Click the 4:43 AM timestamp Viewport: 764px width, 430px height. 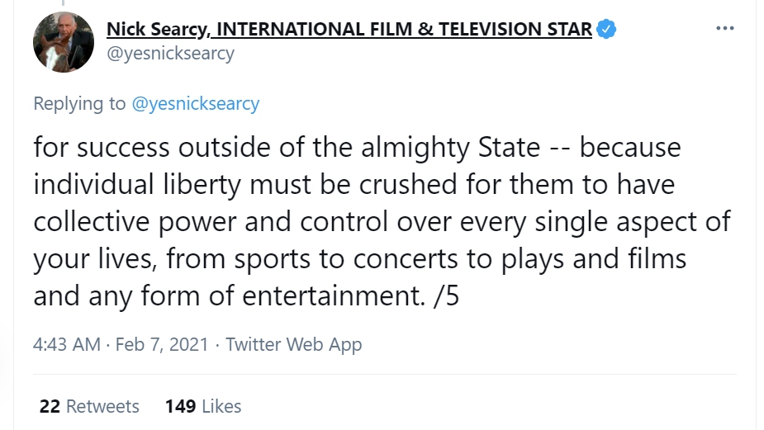(x=66, y=344)
